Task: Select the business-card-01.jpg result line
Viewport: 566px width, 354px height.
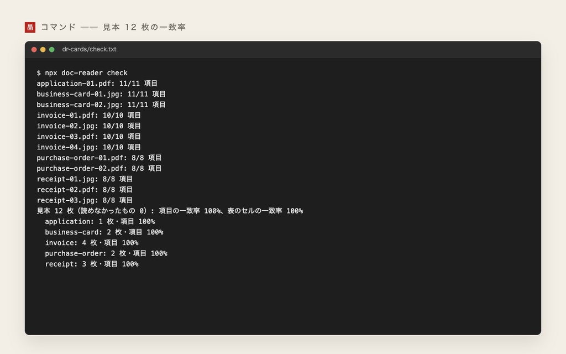Action: (101, 94)
